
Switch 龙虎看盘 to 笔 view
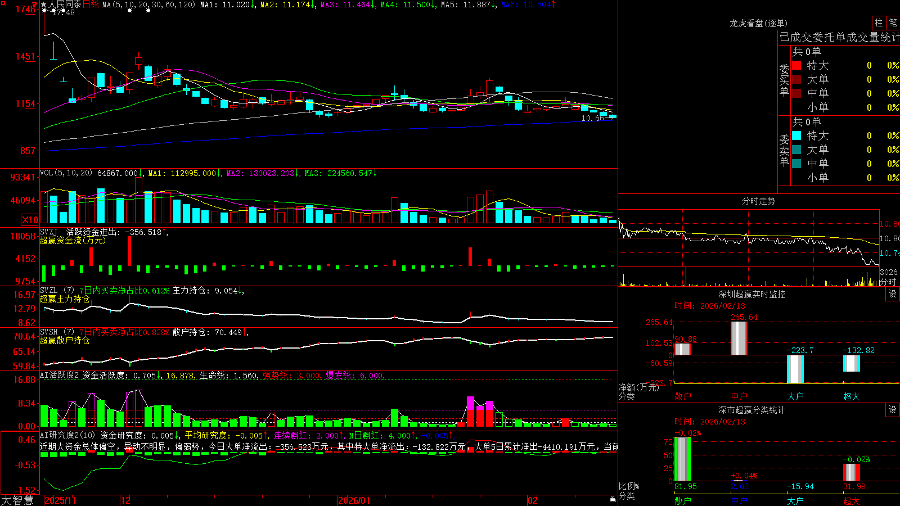point(893,22)
